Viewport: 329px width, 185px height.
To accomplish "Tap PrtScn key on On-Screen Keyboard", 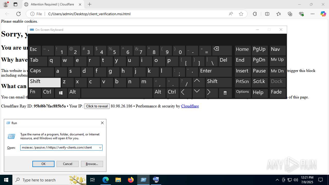I will point(243,82).
